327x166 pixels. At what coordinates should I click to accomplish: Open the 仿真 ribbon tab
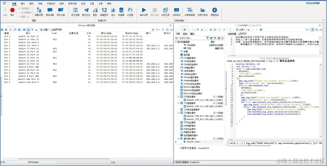point(40,4)
